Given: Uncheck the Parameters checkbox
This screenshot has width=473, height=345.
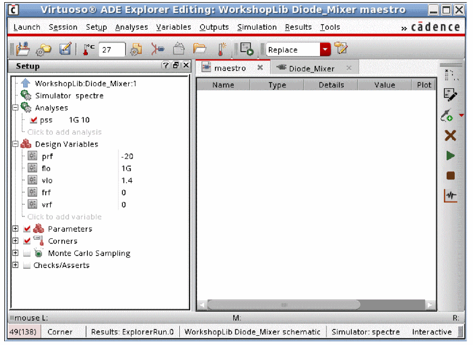Looking at the screenshot, I should (x=27, y=229).
